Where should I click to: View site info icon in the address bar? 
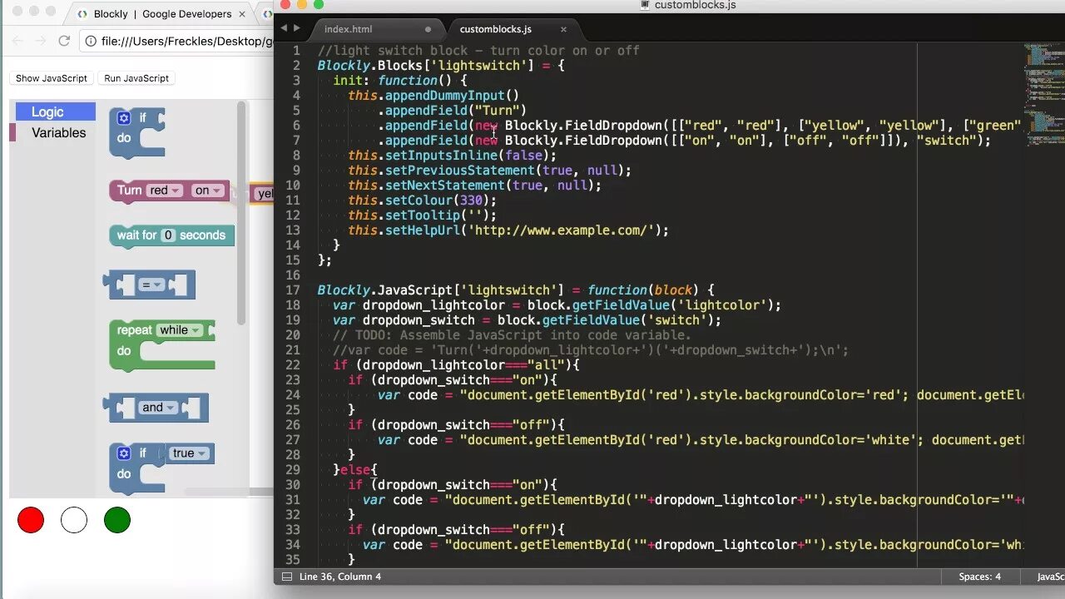pyautogui.click(x=91, y=41)
